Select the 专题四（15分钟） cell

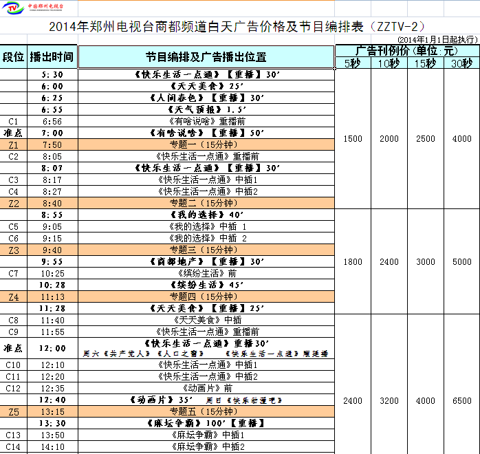(x=206, y=297)
